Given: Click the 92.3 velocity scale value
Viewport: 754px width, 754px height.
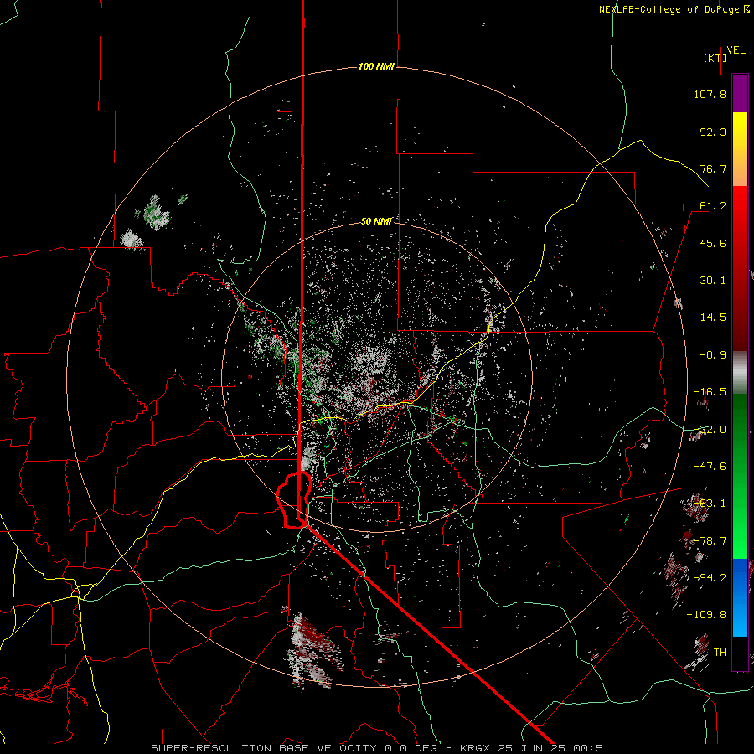Looking at the screenshot, I should 713,132.
